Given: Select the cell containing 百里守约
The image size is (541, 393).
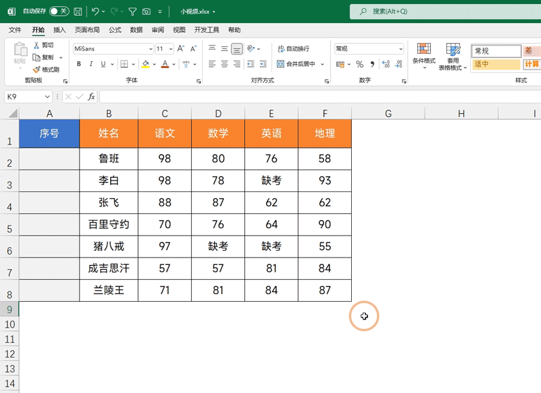Looking at the screenshot, I should (109, 225).
